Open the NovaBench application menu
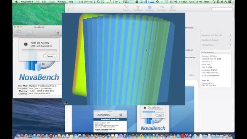The image size is (247, 139). tap(27, 2)
